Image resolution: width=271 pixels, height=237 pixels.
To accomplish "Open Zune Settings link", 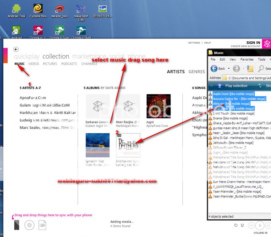I will 194,43.
